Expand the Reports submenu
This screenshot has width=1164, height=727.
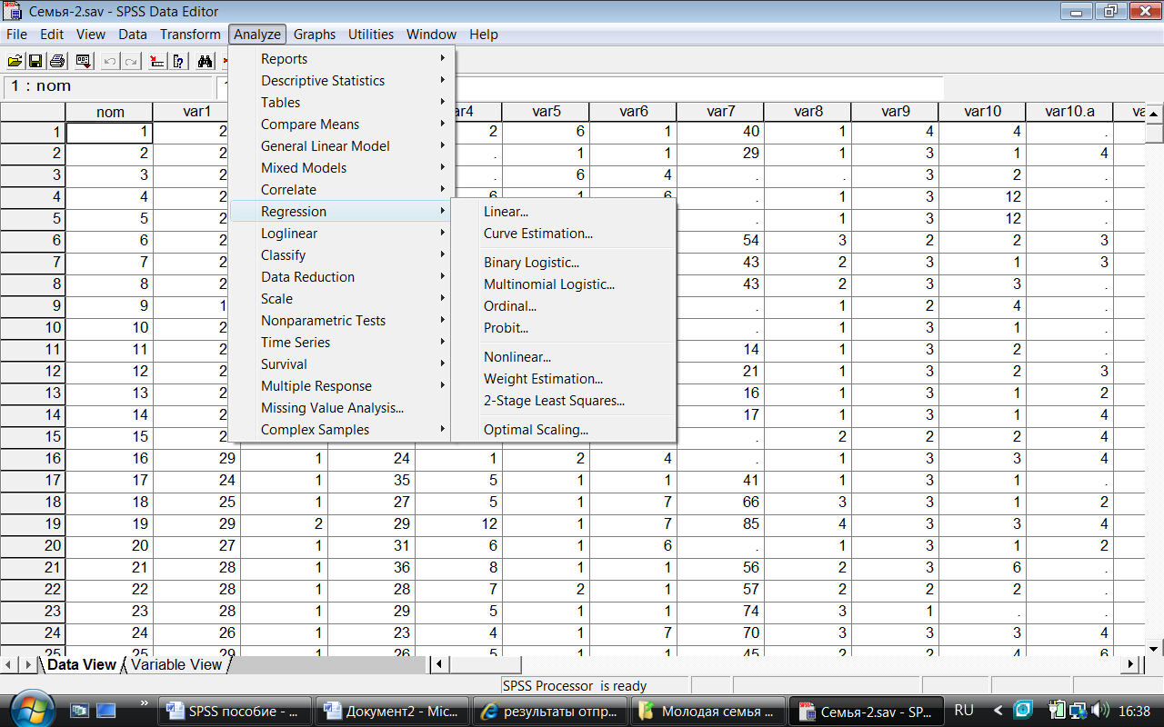coord(341,59)
